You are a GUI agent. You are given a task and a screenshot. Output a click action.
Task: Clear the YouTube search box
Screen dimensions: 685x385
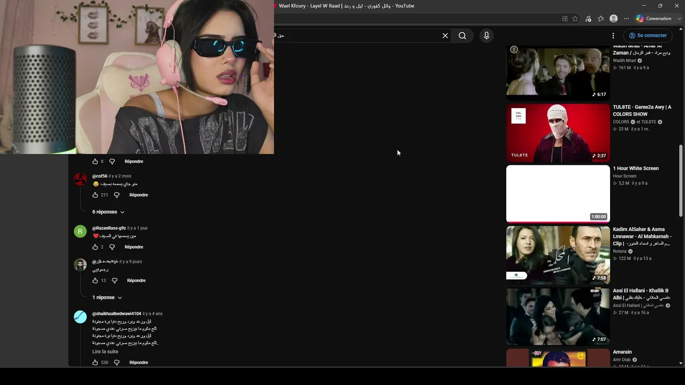445,36
